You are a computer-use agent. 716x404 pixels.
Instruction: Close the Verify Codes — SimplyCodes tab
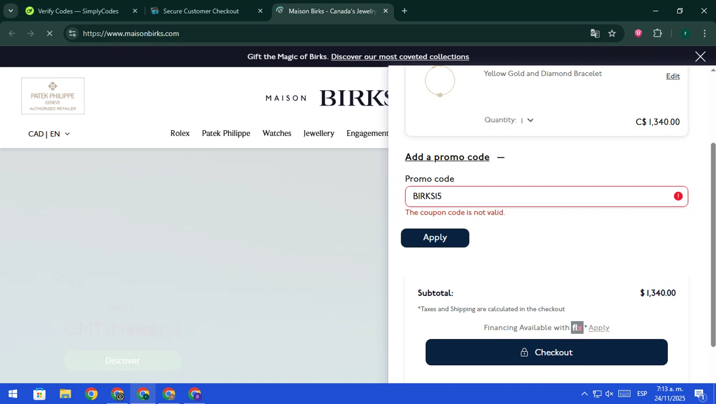(x=135, y=11)
